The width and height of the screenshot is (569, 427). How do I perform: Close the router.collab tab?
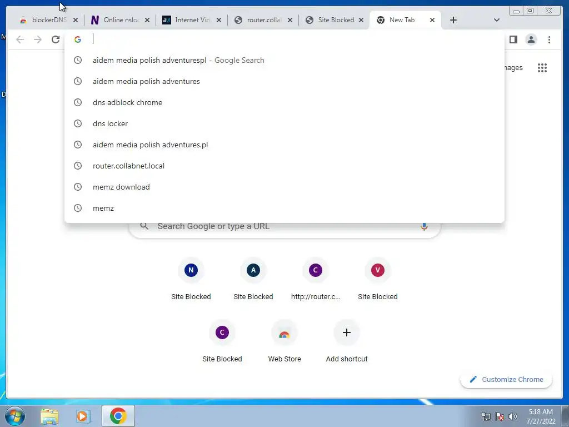290,20
